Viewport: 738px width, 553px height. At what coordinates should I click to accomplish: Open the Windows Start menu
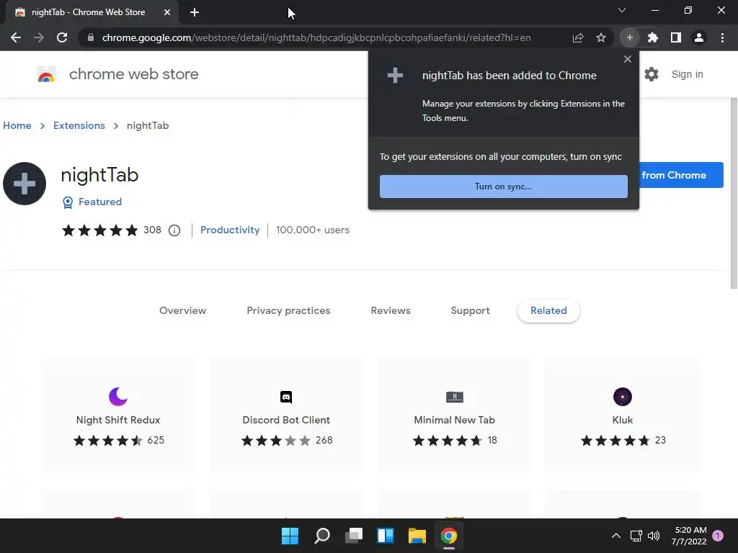290,536
